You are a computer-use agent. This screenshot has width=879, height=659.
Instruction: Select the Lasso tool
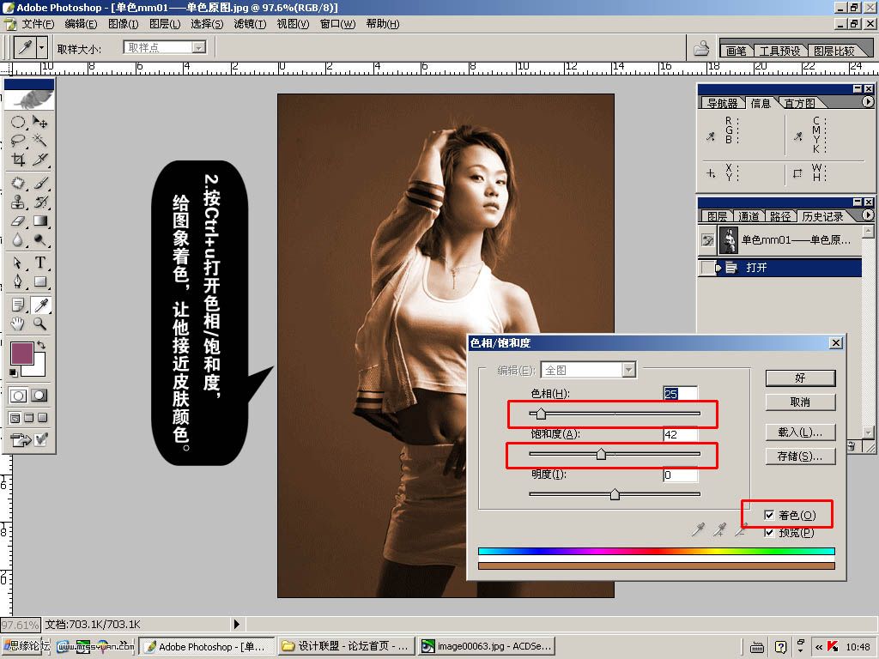pos(18,140)
